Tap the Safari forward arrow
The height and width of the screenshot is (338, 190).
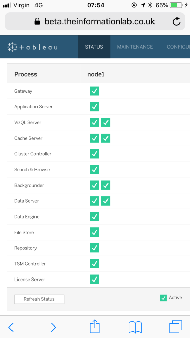tap(53, 327)
